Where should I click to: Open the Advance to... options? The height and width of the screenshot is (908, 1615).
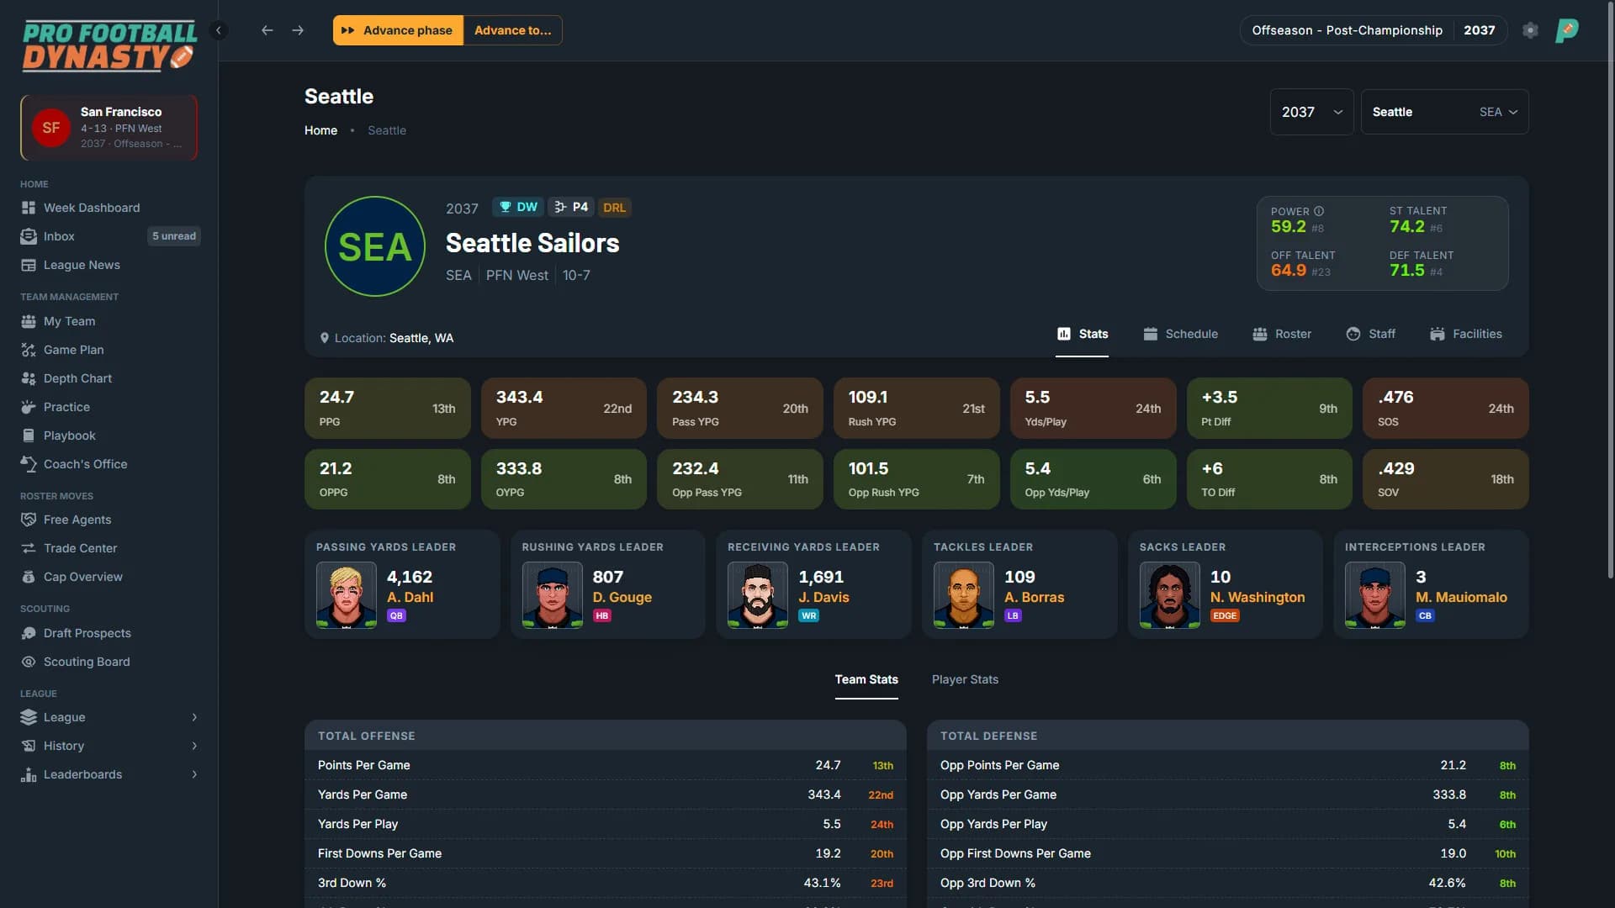point(512,30)
